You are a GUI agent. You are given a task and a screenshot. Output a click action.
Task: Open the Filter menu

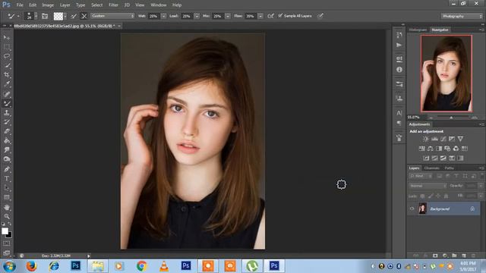pos(113,5)
